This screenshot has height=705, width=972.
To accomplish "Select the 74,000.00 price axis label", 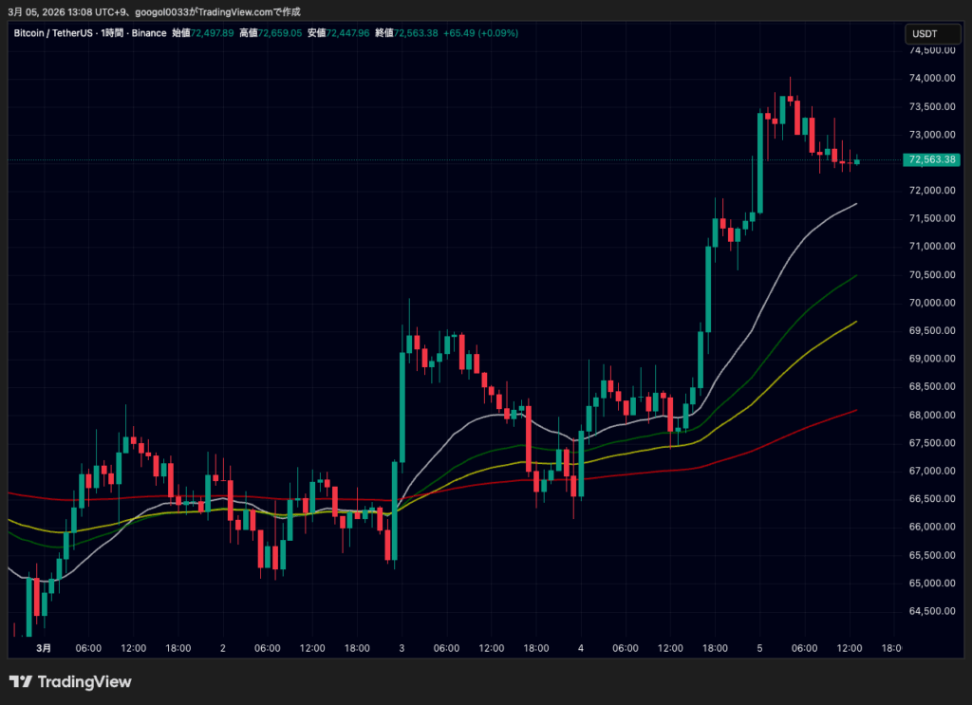I will 931,78.
